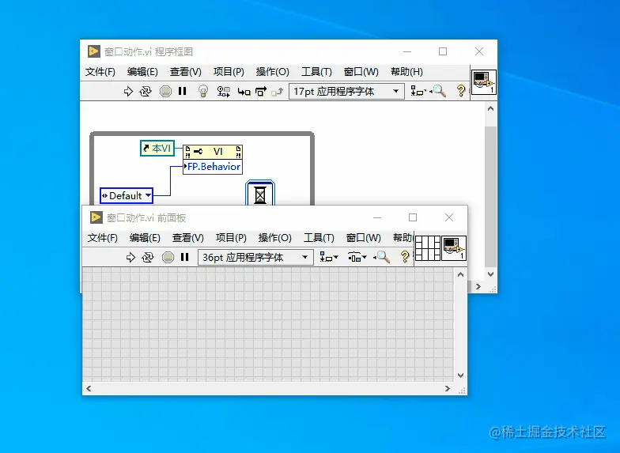Click Context Help question mark in front panel
This screenshot has height=453, width=620.
(405, 258)
